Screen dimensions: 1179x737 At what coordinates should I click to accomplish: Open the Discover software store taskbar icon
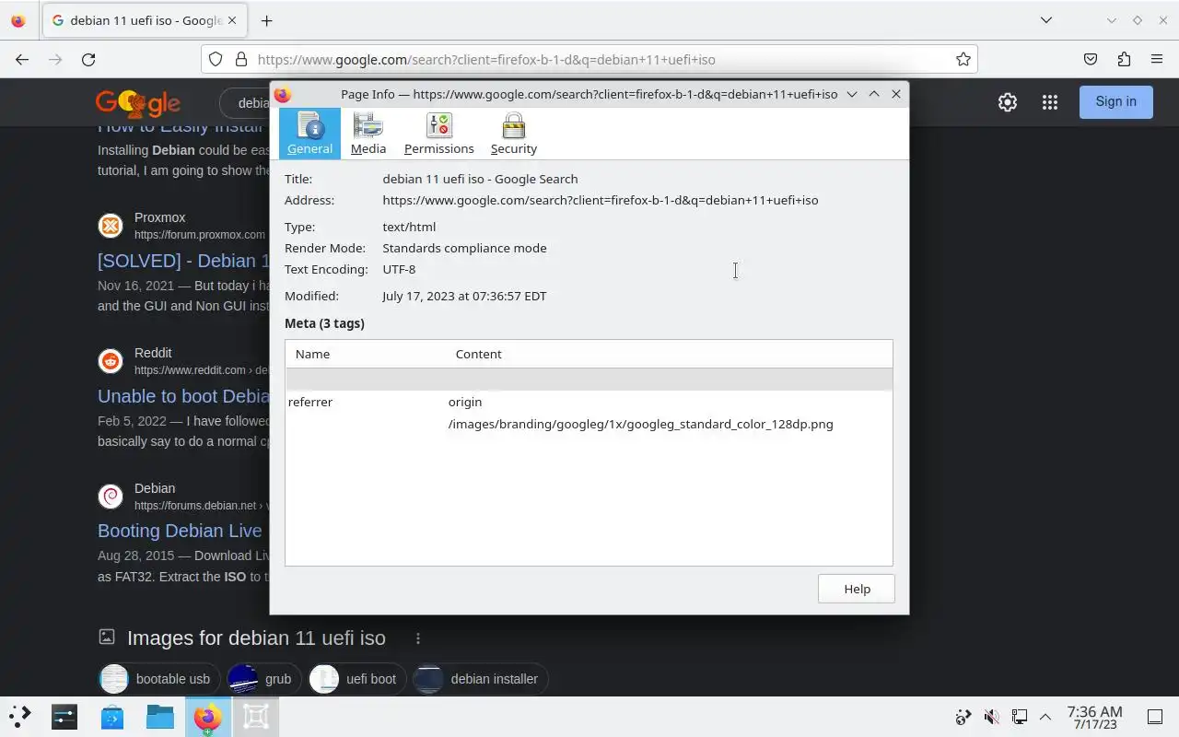pos(112,716)
